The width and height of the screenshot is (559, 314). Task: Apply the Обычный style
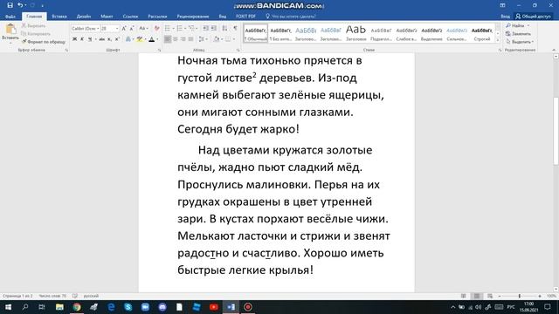coord(256,33)
